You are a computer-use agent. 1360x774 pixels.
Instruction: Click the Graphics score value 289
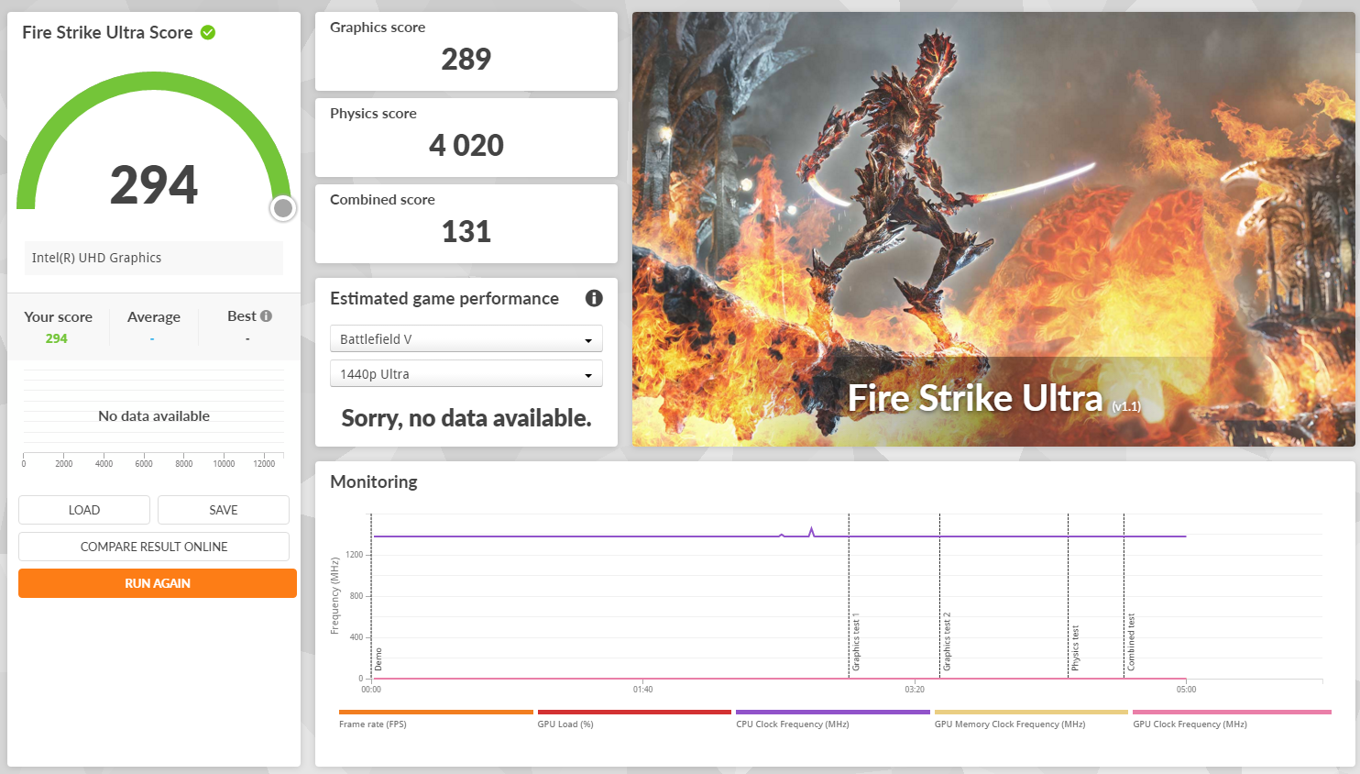pos(466,60)
